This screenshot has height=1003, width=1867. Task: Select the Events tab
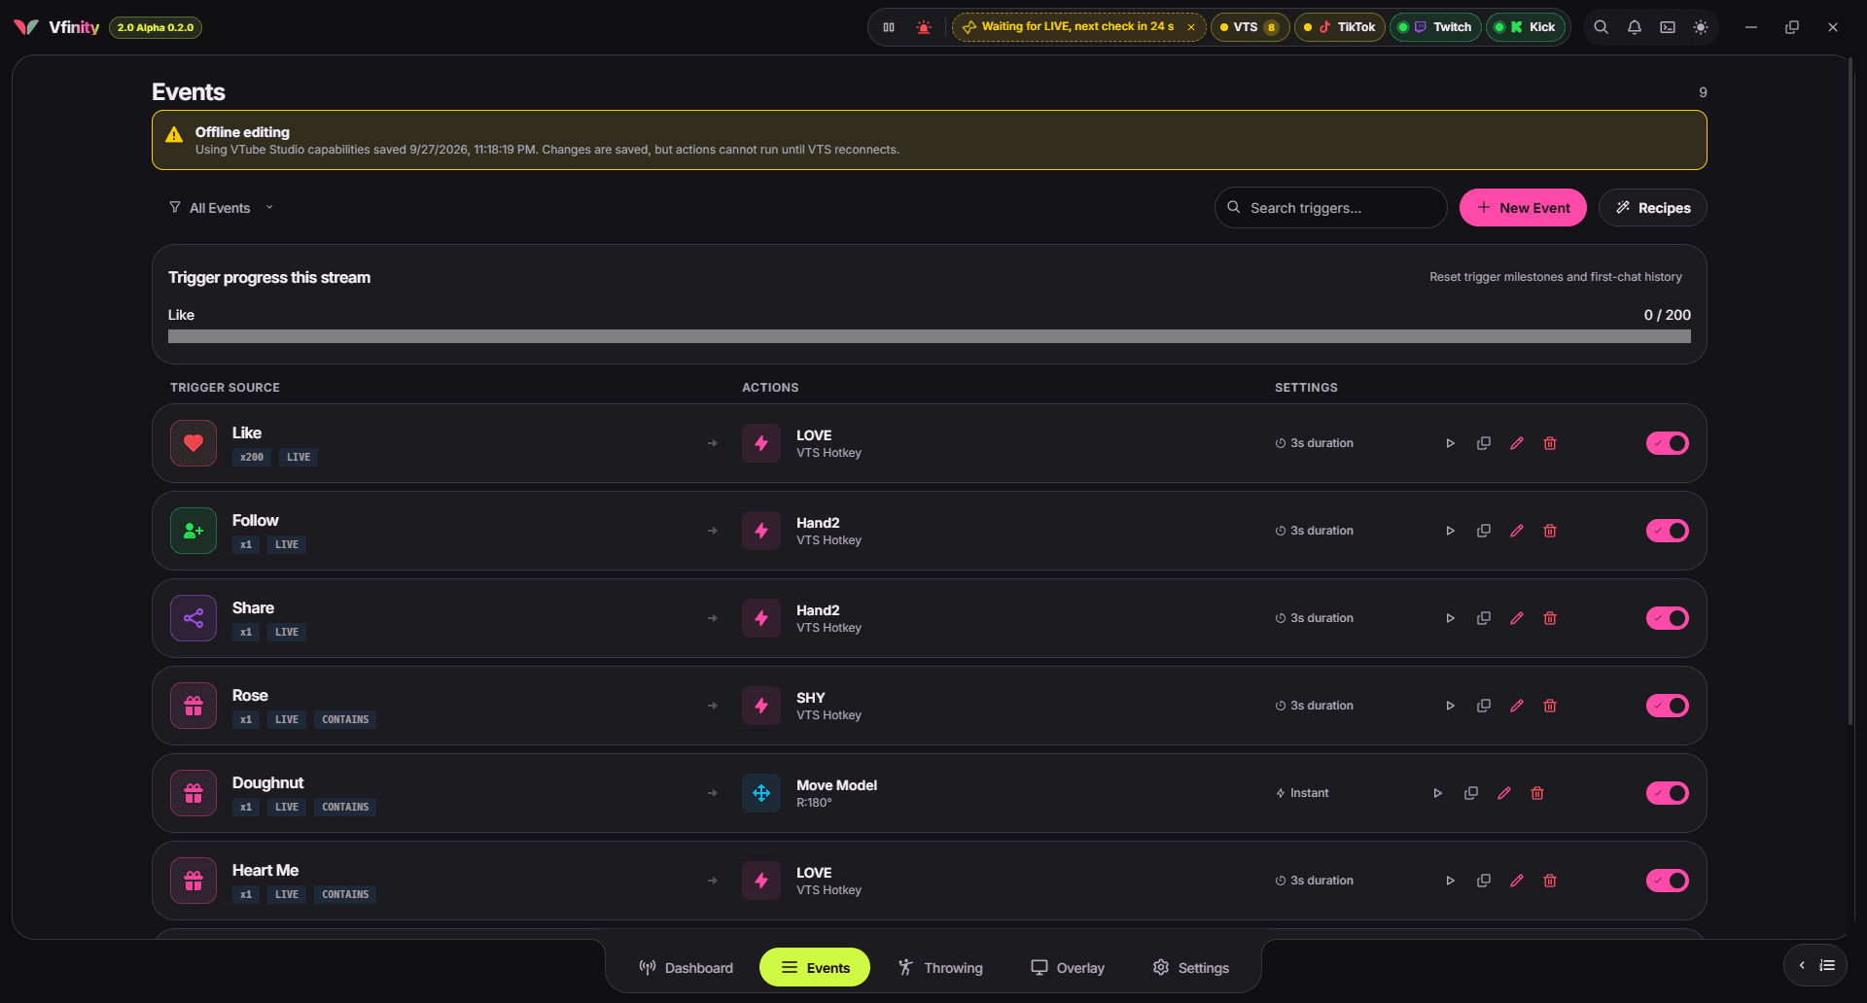coord(815,968)
